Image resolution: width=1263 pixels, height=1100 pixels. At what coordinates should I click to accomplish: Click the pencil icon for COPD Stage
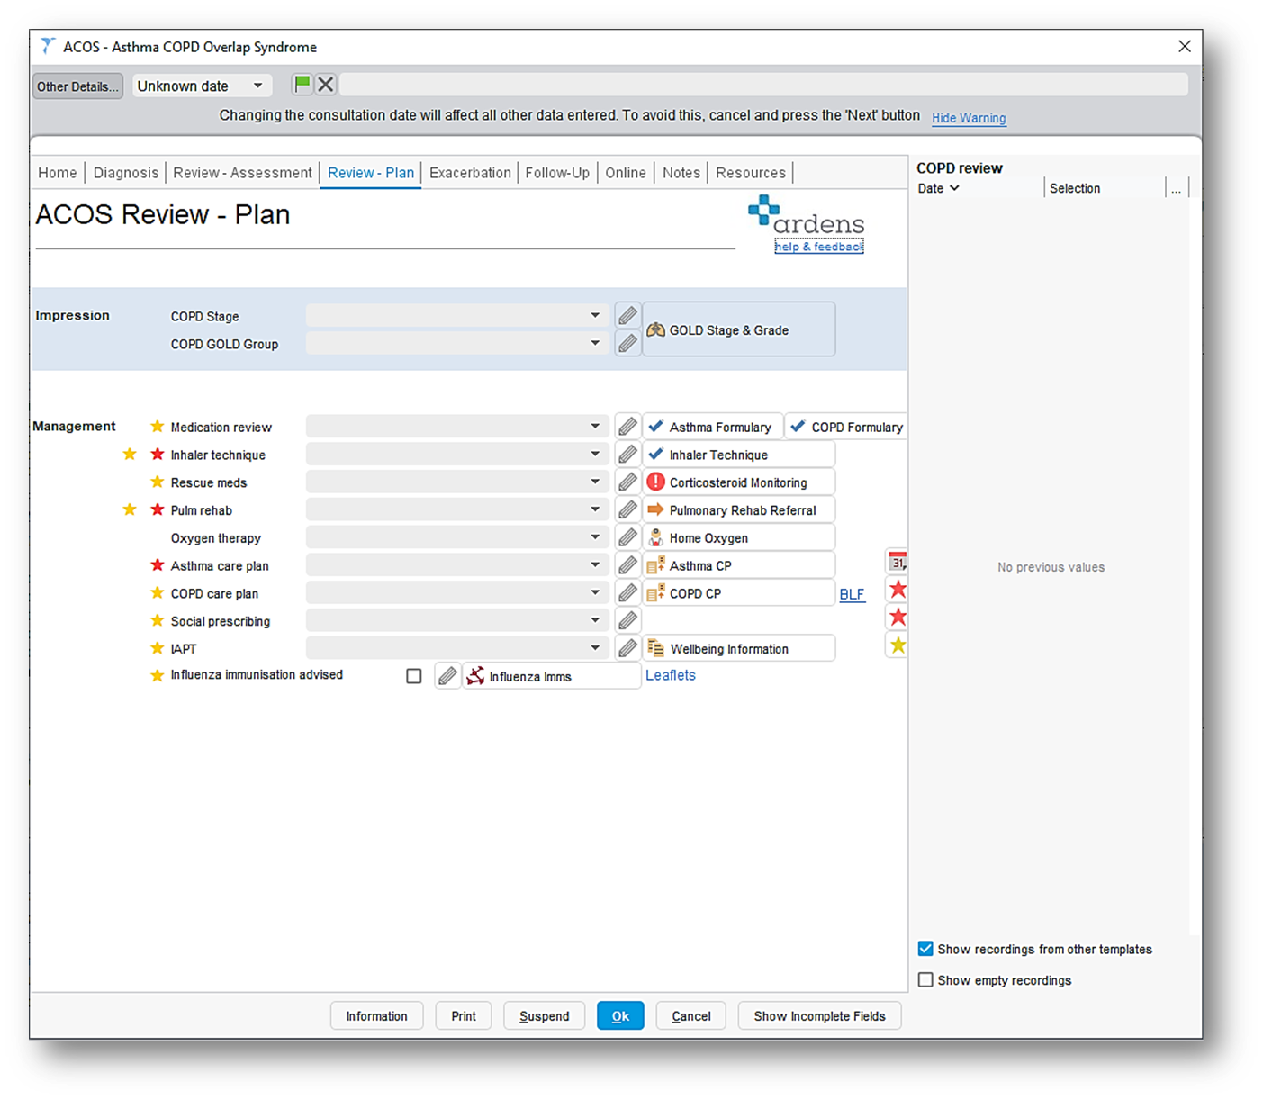click(x=627, y=316)
